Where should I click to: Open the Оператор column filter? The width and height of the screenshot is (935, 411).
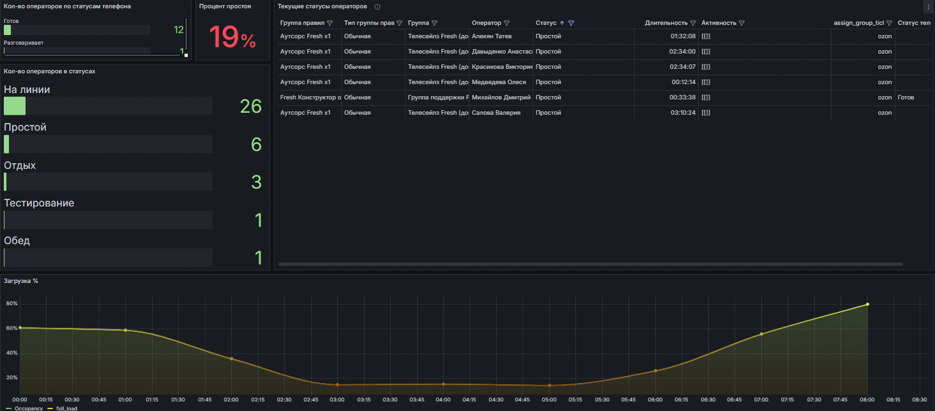(x=507, y=23)
